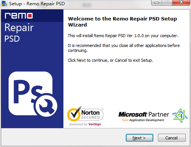This screenshot has height=147, width=191.
Task: Click the Microsoft Partner green emblem
Action: tap(180, 116)
